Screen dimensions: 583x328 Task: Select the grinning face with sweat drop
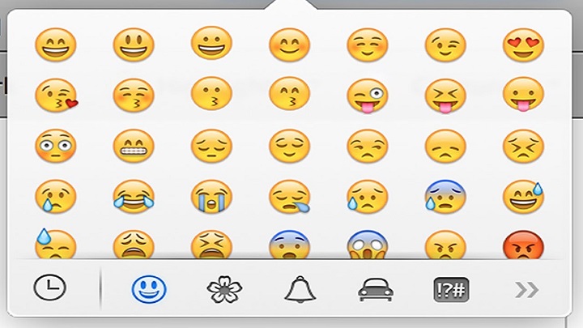[x=523, y=197]
